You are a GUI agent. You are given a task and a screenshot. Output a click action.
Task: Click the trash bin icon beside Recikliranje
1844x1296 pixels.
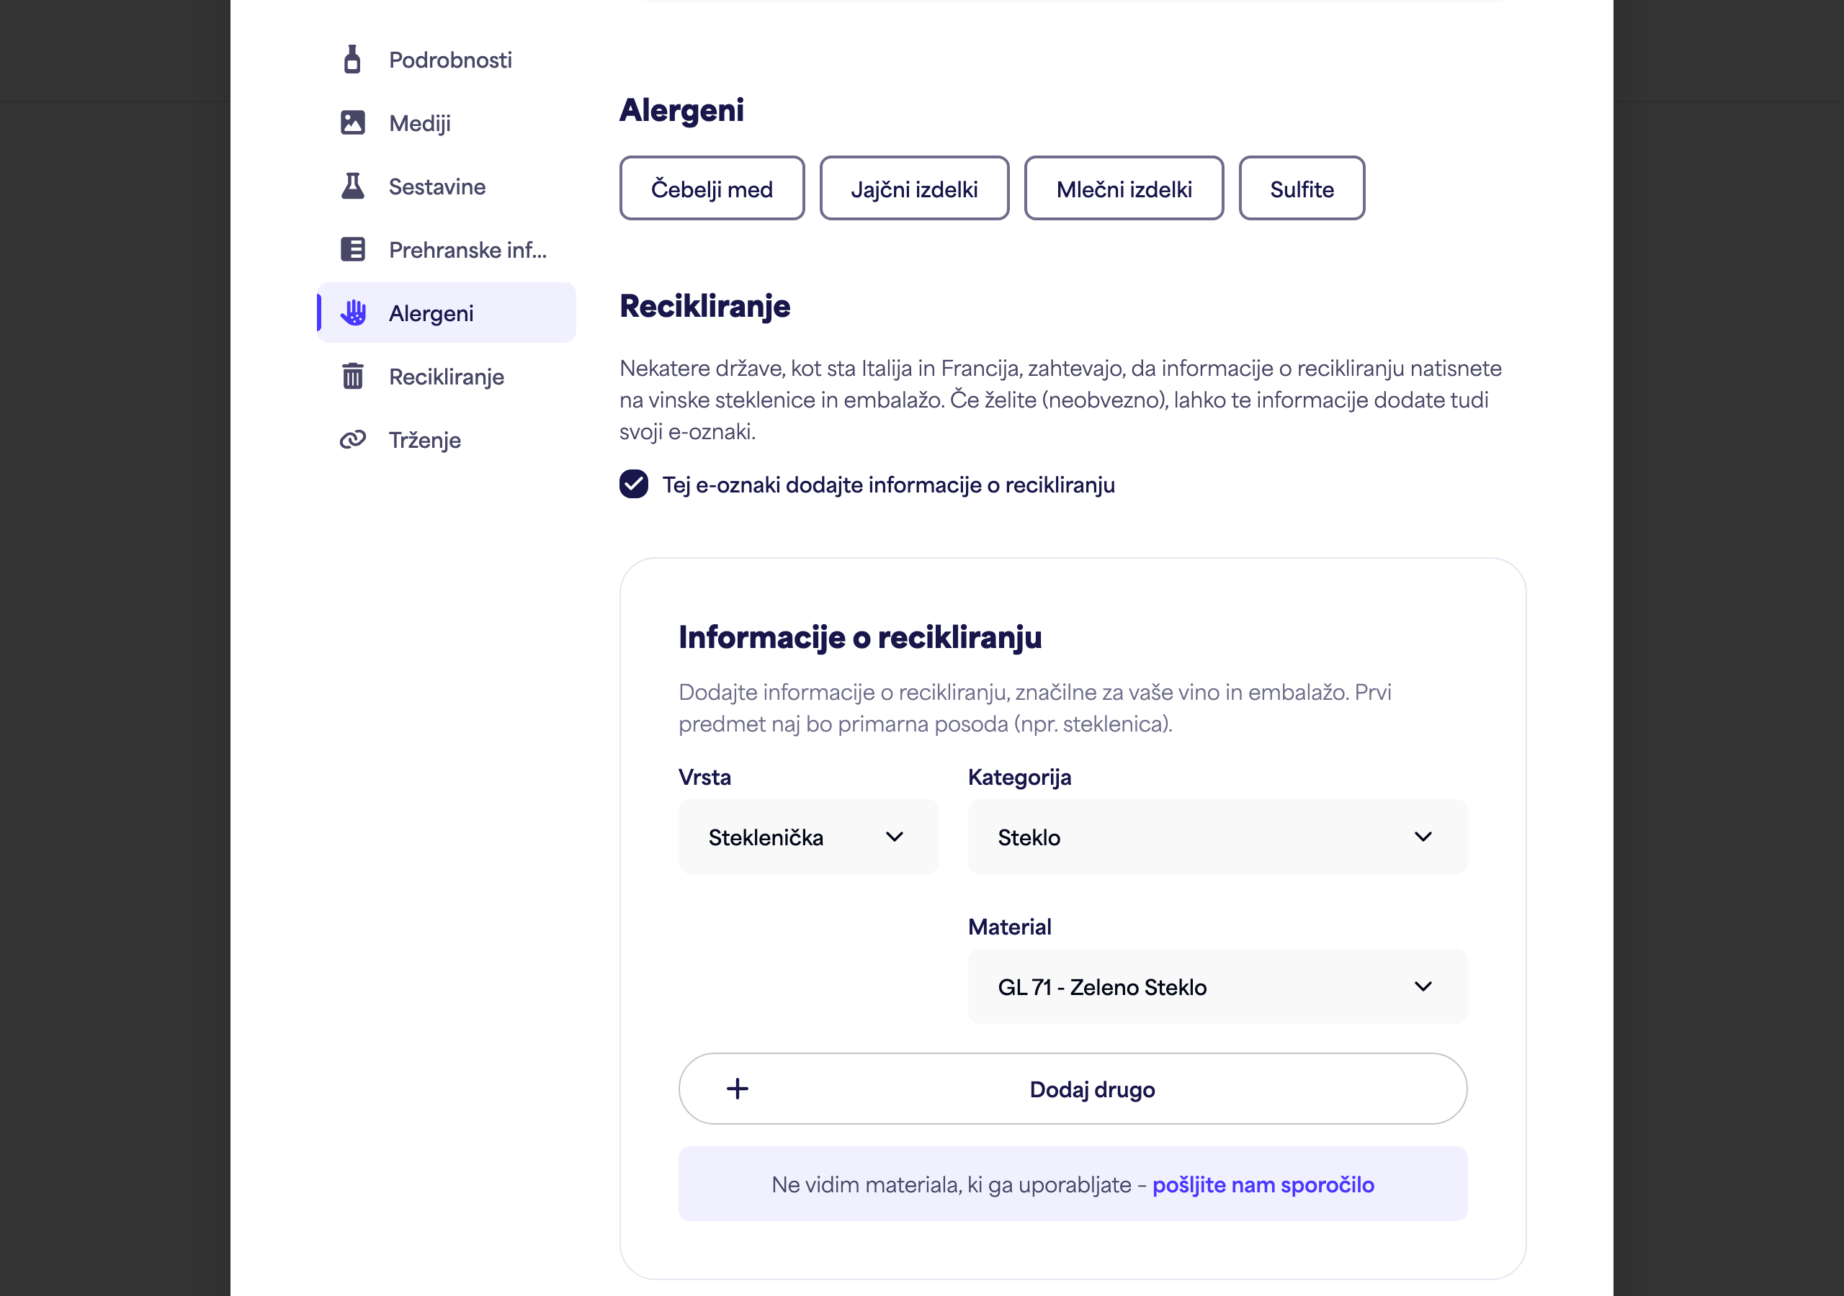point(352,376)
